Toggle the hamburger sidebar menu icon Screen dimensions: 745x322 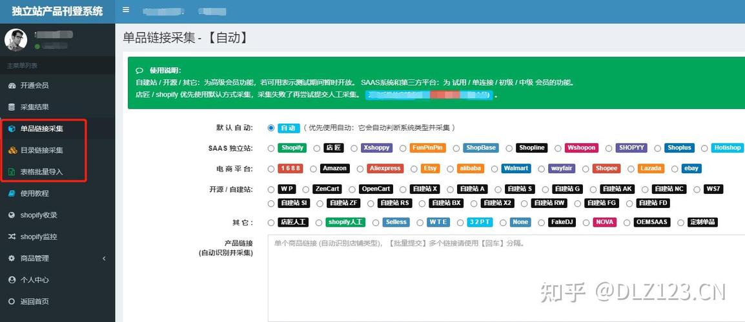click(126, 10)
